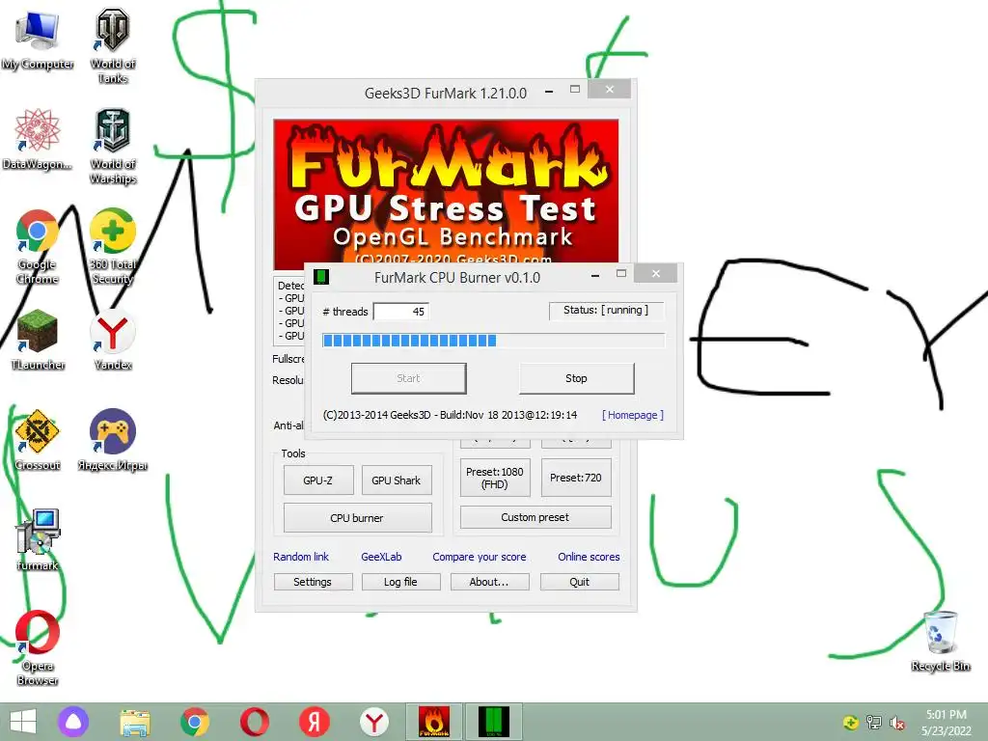The image size is (988, 741).
Task: Open the FurMark Log file
Action: [x=400, y=582]
